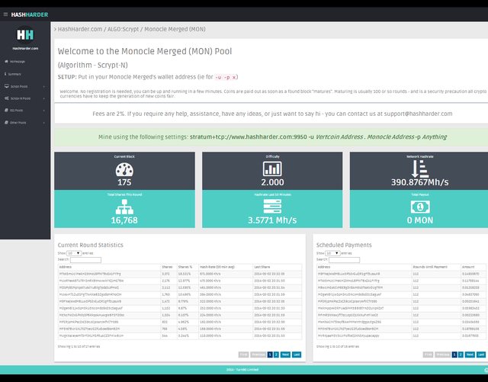Go to page 2 in Scheduled Payments

(x=461, y=355)
